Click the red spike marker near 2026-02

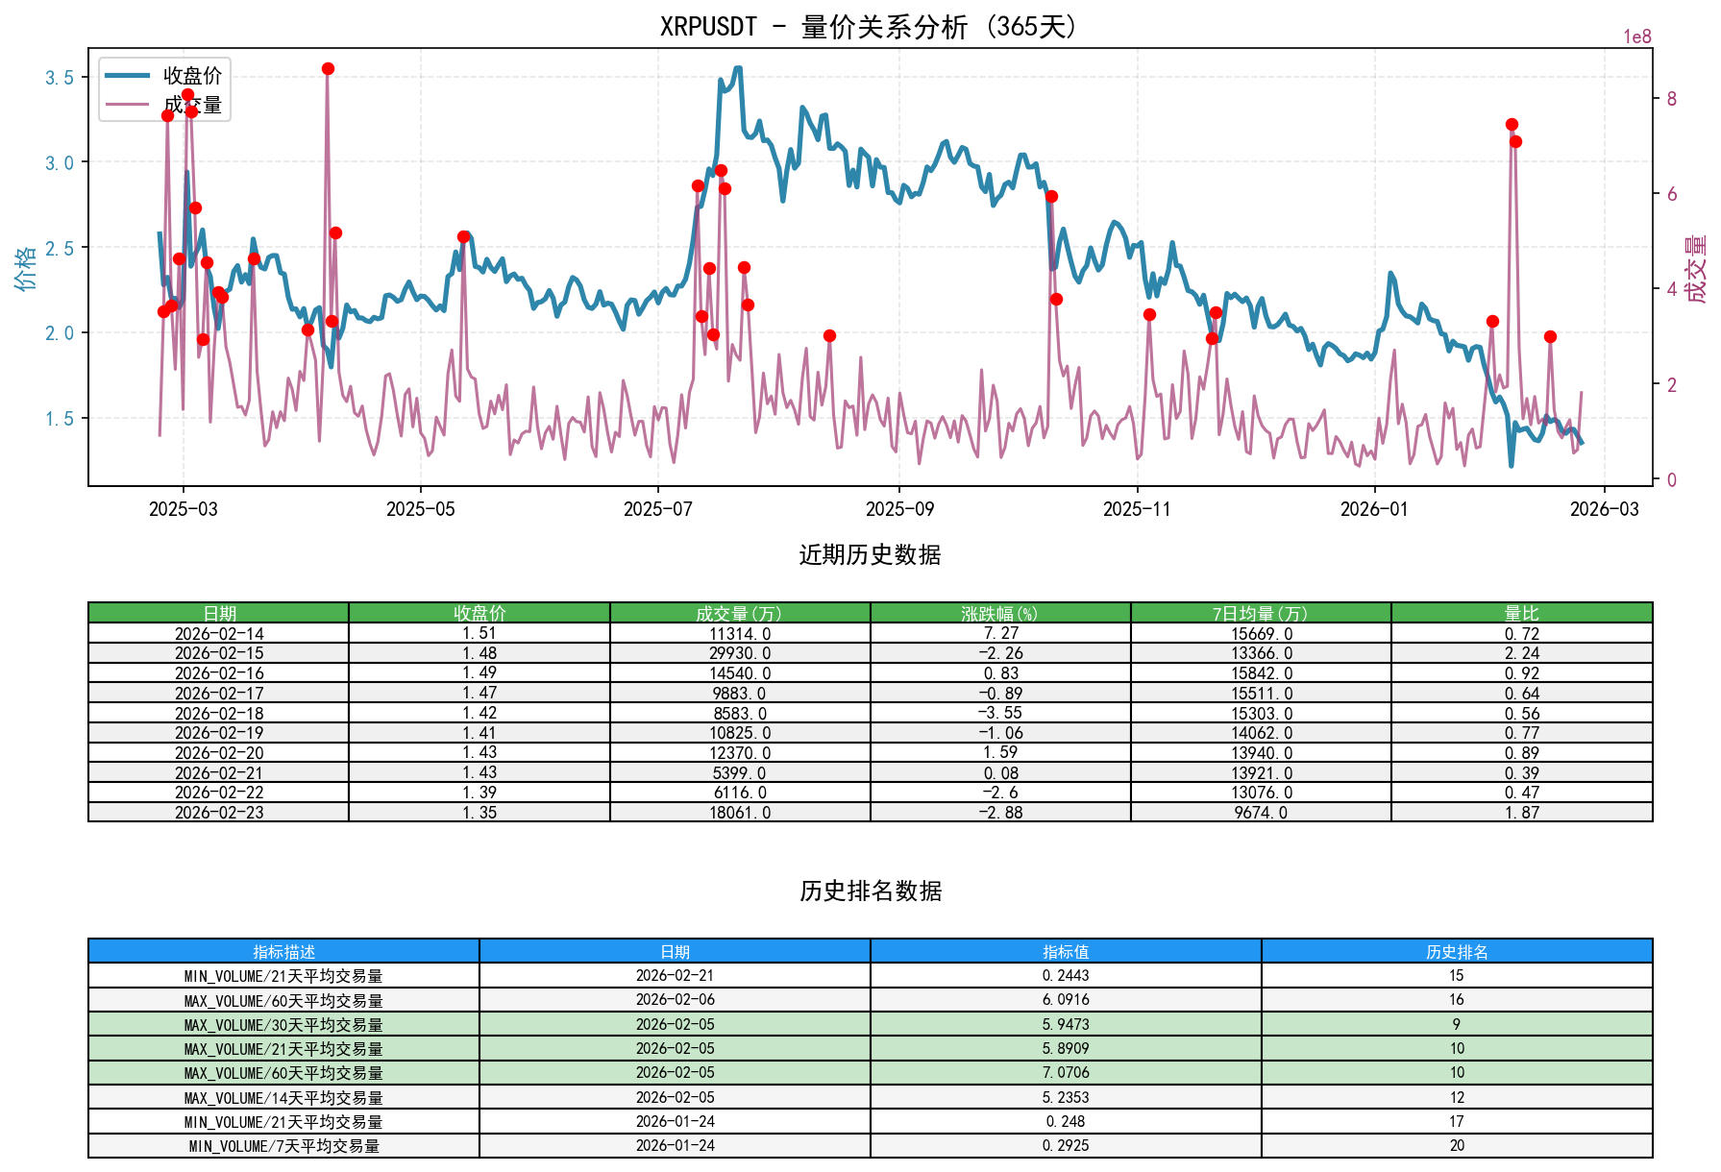click(x=1512, y=123)
